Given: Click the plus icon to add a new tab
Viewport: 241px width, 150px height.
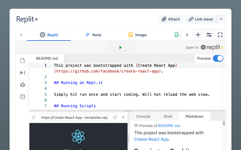Looking at the screenshot, I should tap(198, 35).
